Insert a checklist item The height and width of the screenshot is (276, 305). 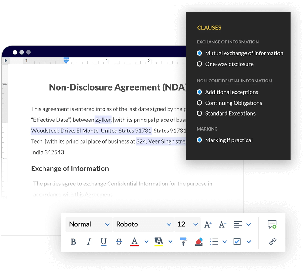click(237, 242)
